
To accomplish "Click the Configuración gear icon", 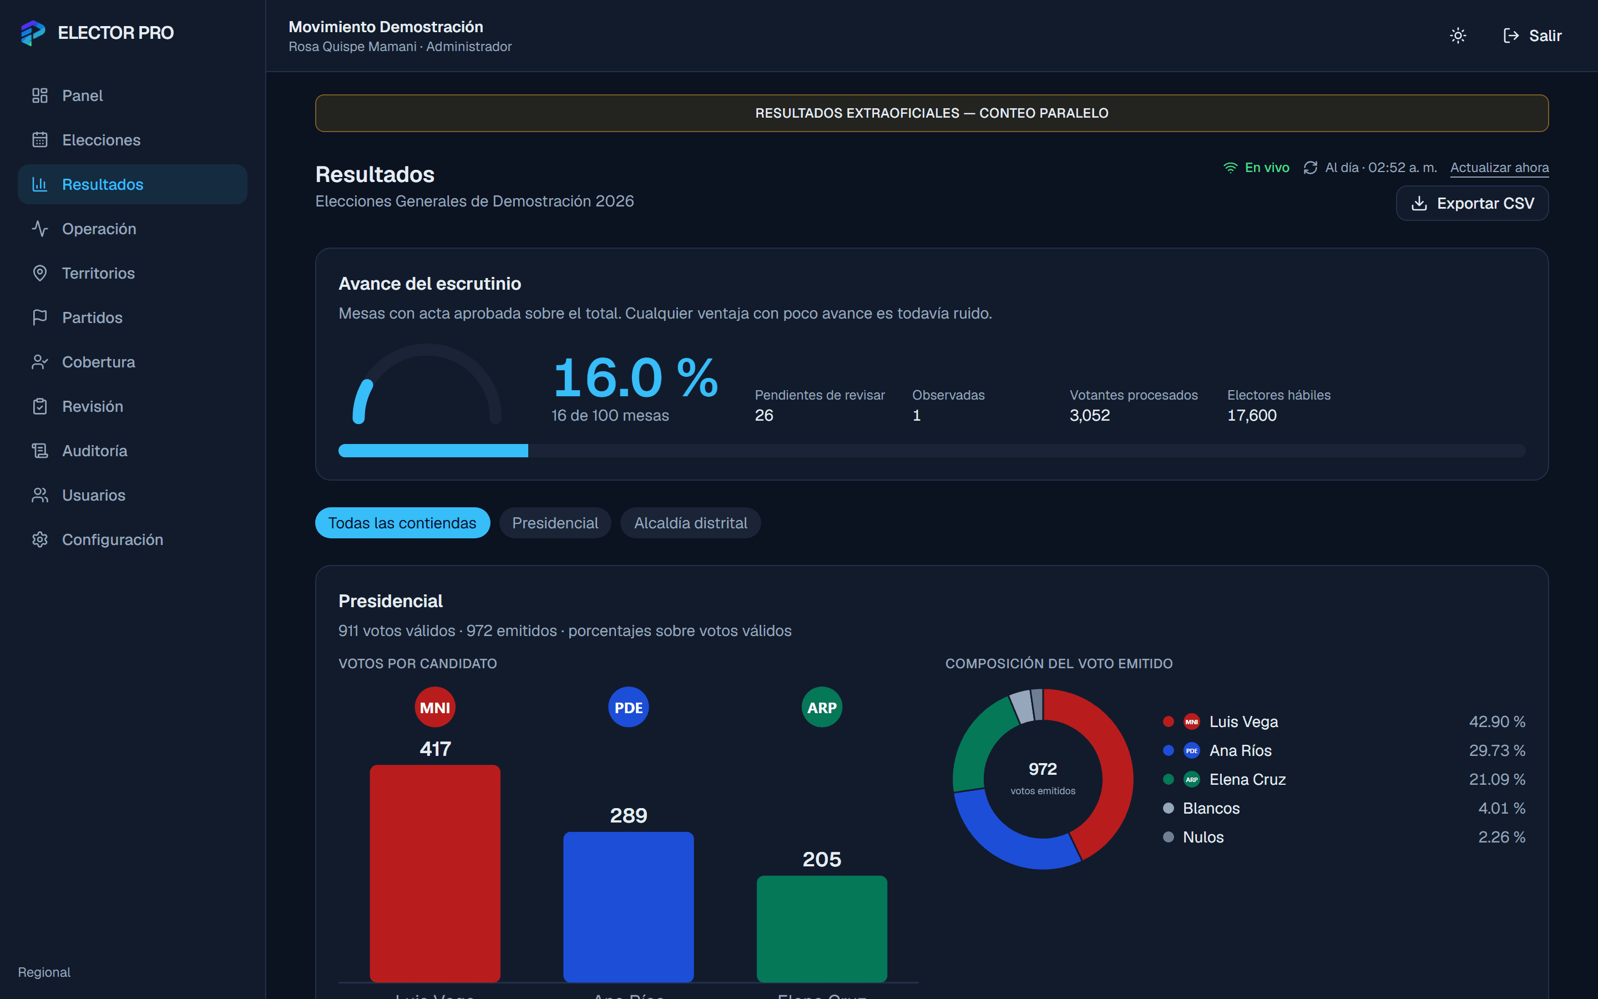I will click(x=39, y=539).
